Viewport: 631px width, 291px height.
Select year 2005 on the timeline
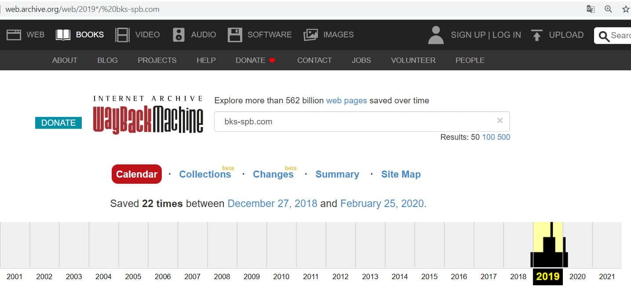point(133,276)
